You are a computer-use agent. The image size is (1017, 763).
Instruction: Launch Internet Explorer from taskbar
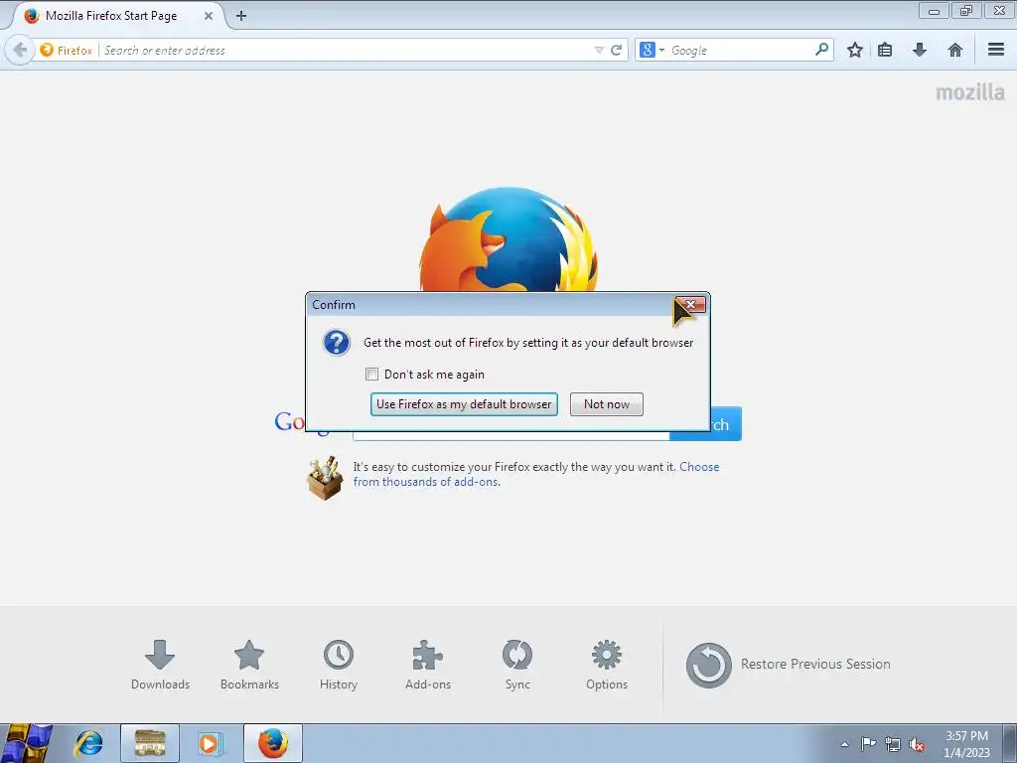click(x=88, y=743)
